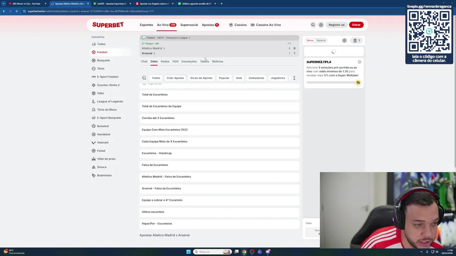The image size is (456, 256).
Task: Click the Supermúltipla percent badge
Action: coord(358,82)
